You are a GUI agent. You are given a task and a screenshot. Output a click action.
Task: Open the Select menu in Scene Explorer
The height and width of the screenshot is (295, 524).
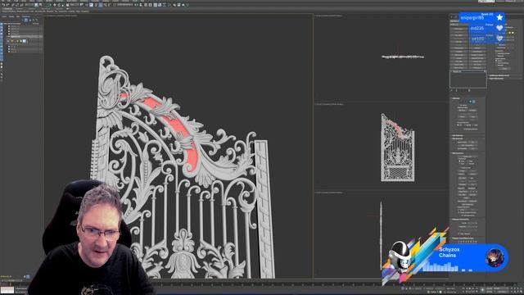coord(4,16)
